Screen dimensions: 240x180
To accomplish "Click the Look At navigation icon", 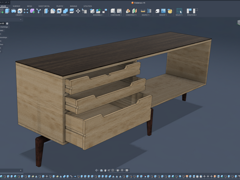I will [x=101, y=170].
